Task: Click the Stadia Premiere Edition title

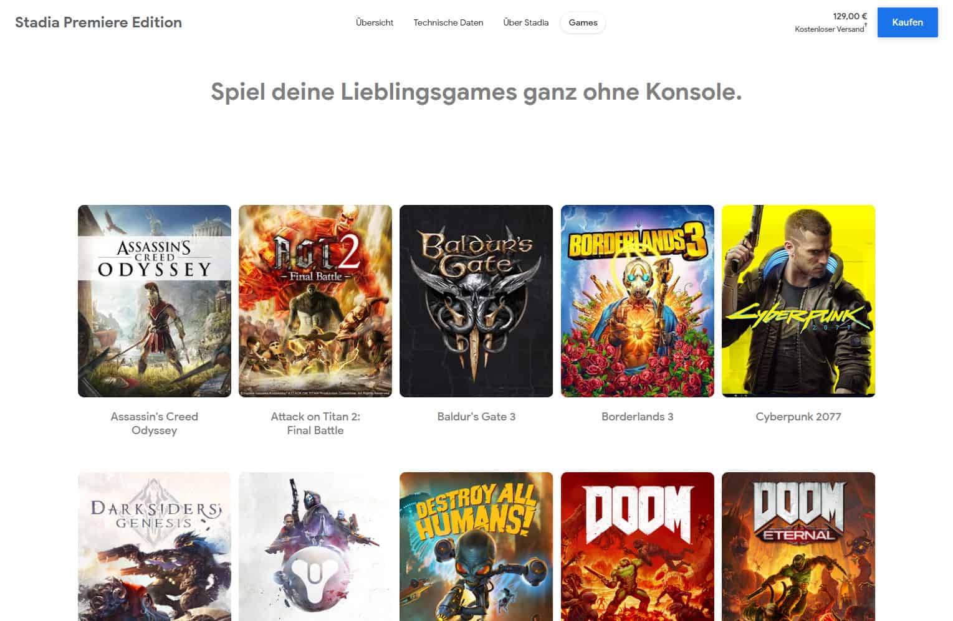Action: 98,22
